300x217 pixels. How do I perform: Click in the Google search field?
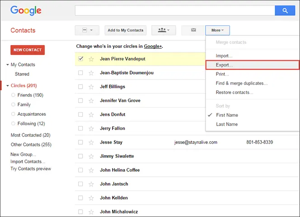point(175,10)
